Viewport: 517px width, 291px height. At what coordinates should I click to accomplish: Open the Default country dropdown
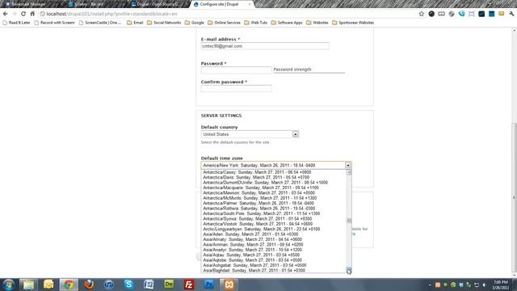250,134
